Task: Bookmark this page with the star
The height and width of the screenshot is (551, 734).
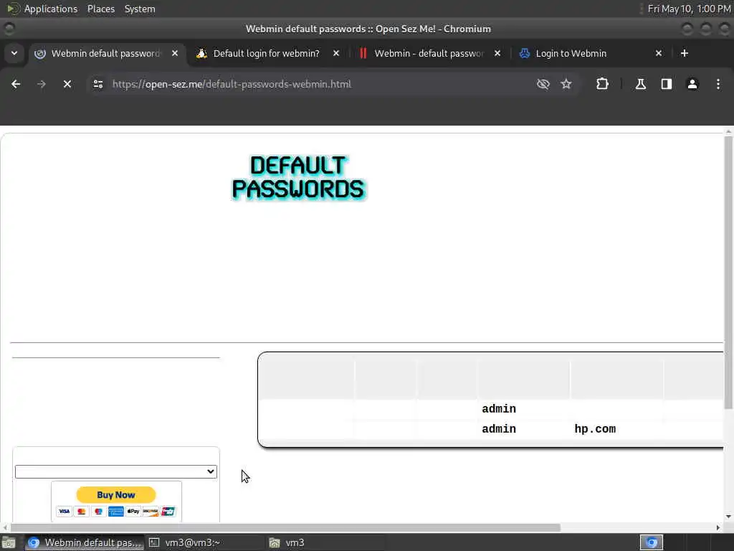Action: (566, 84)
